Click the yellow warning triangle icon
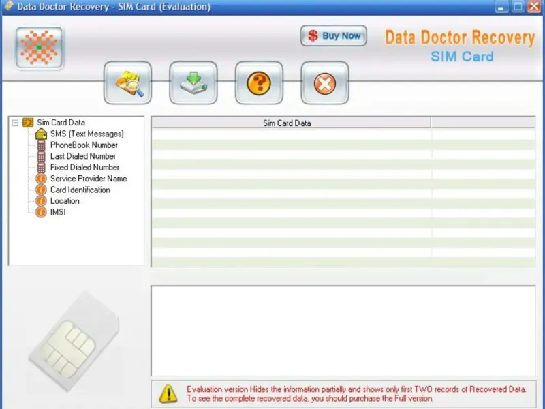Image resolution: width=545 pixels, height=409 pixels. click(x=168, y=394)
